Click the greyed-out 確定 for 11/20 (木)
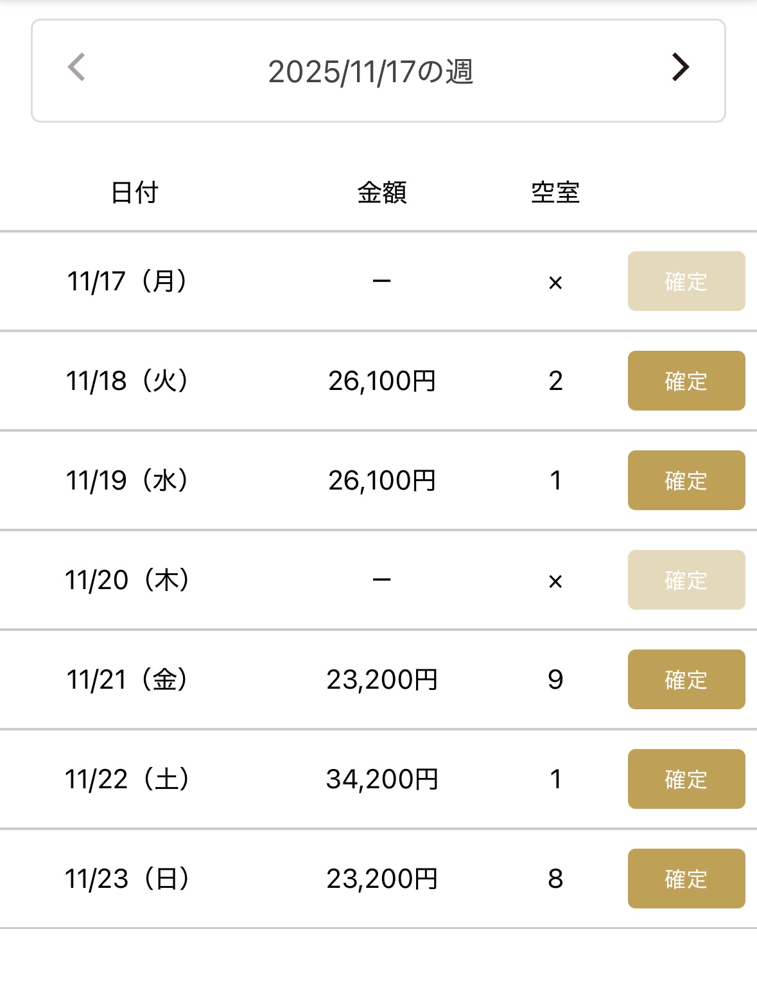The width and height of the screenshot is (757, 1008). point(686,580)
